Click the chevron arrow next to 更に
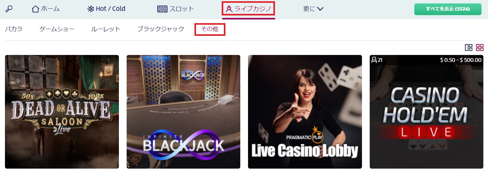Viewport: 488px width, 172px height. pyautogui.click(x=320, y=9)
